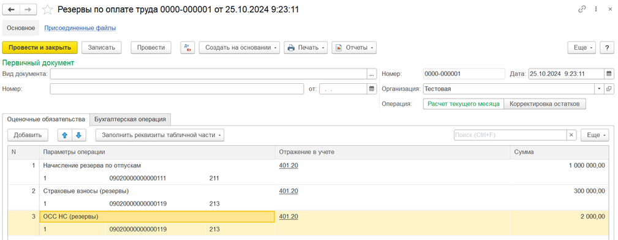Copy link to document via chain icon
This screenshot has width=618, height=240.
(582, 9)
